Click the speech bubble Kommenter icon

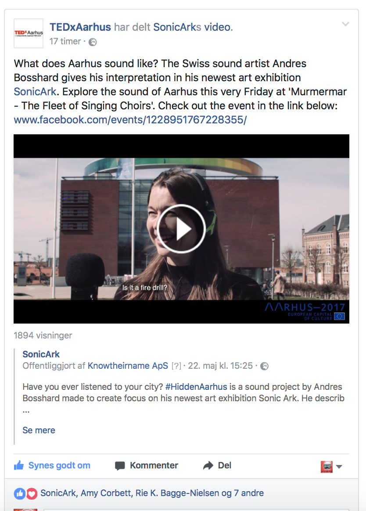tap(120, 466)
